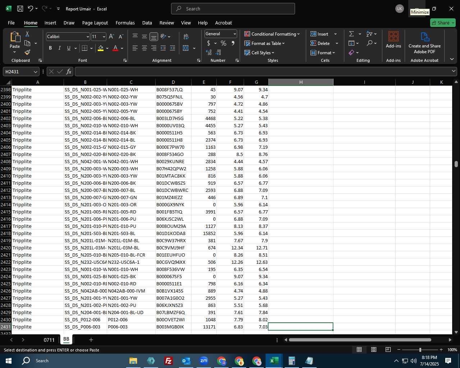Decrease the cell indent
This screenshot has height=368, width=460.
[163, 48]
